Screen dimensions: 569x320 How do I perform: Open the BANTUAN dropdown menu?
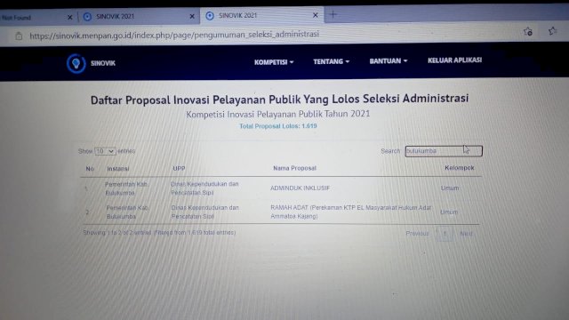pos(389,60)
